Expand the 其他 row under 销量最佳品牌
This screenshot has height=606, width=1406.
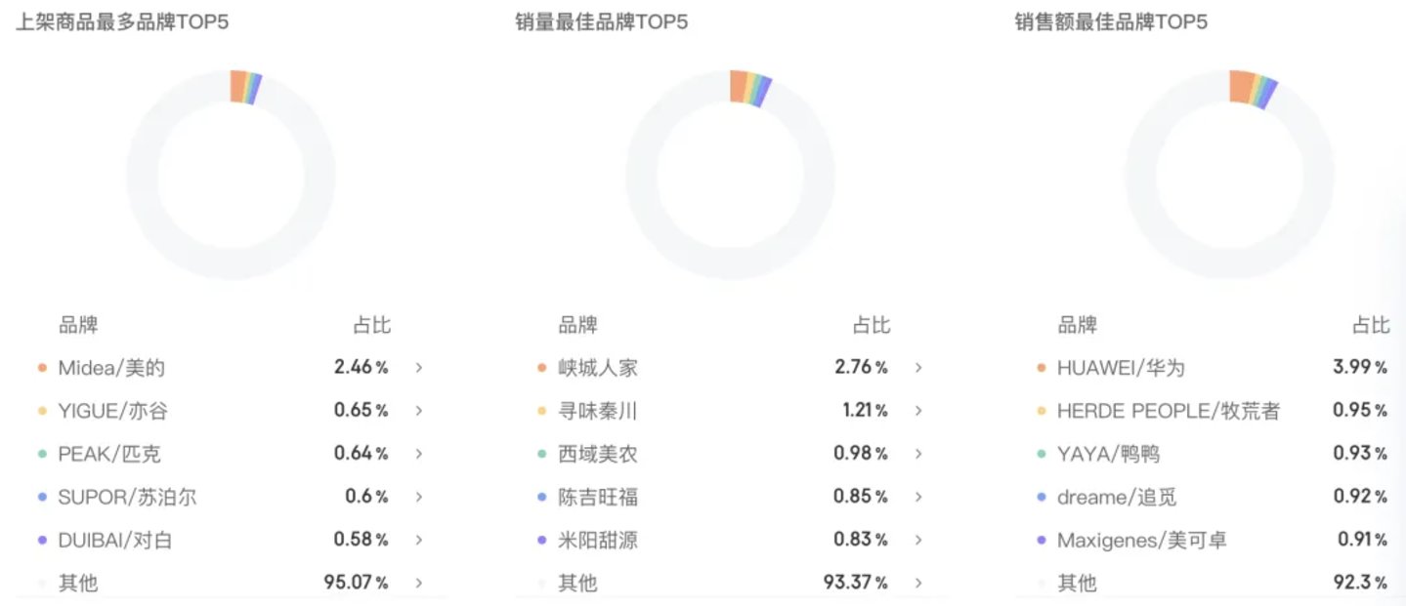[918, 583]
